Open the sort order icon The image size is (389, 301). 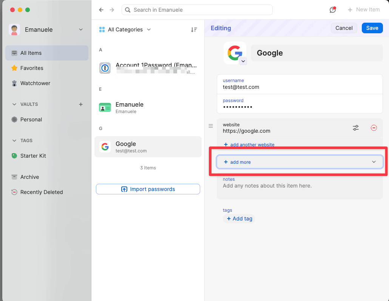[194, 29]
